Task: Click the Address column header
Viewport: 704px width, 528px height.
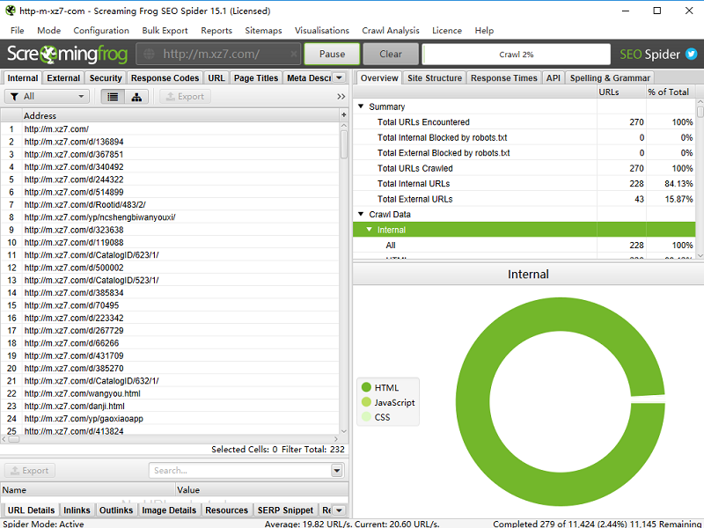Action: [181, 115]
